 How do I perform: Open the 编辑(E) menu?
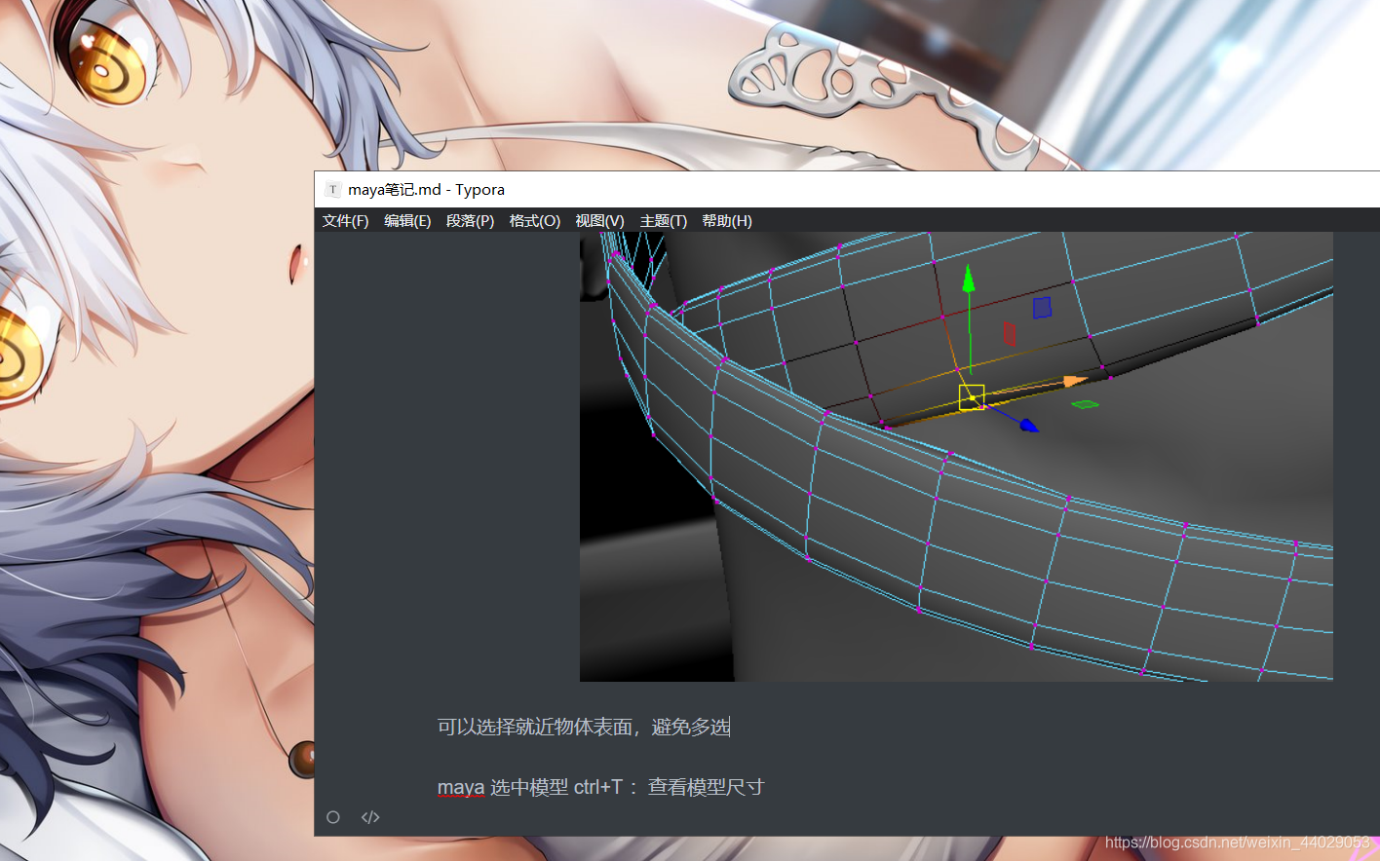tap(407, 221)
